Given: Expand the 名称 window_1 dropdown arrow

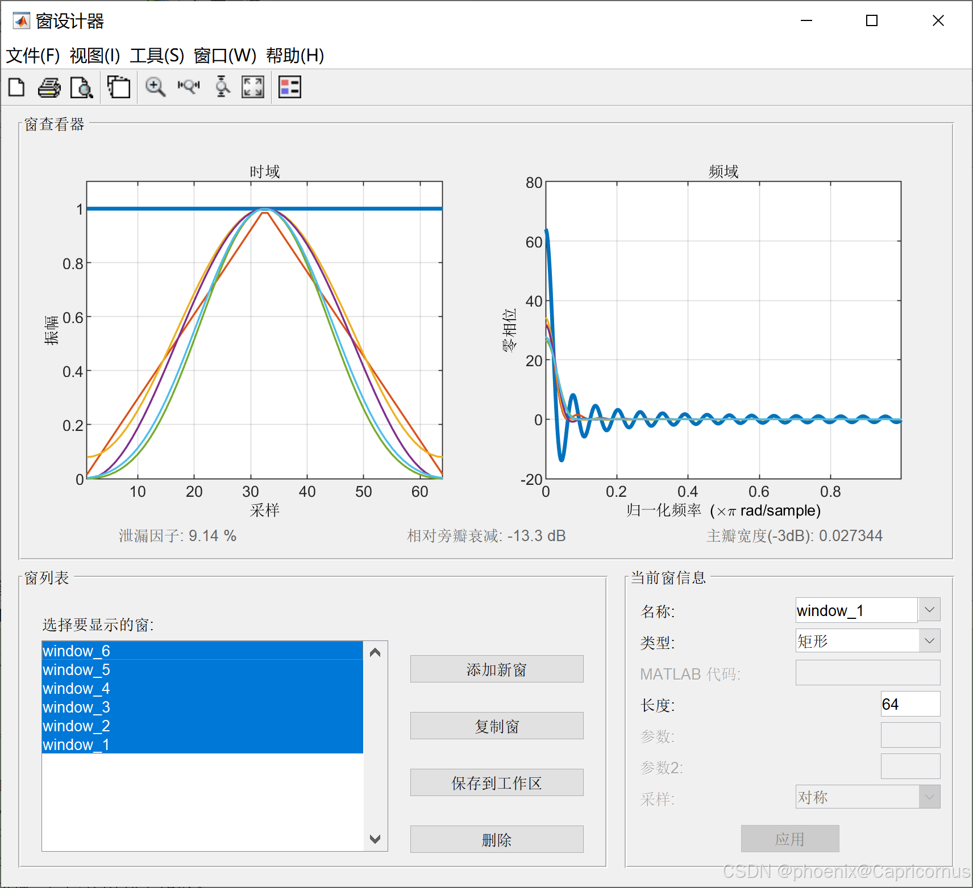Looking at the screenshot, I should pos(929,610).
